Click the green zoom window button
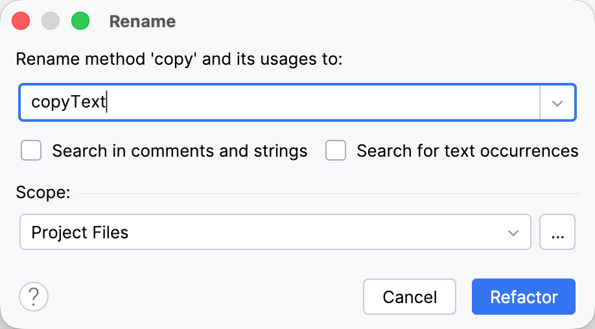The width and height of the screenshot is (595, 329). pyautogui.click(x=80, y=21)
